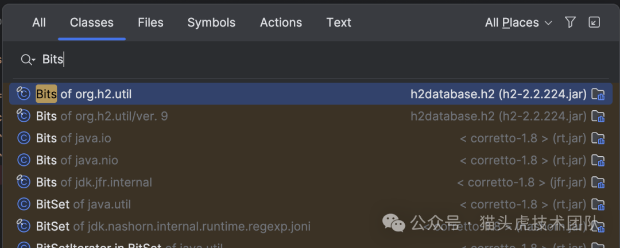The image size is (620, 248).
Task: Click the open in find tool window icon
Action: click(x=594, y=22)
